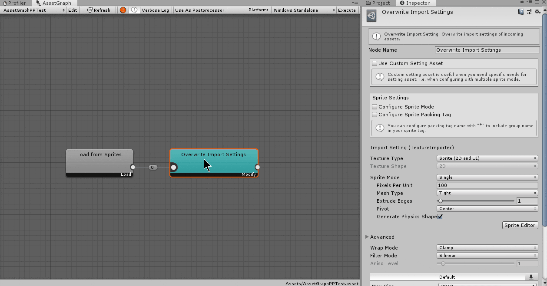Enable Configure Sprite Mode checkbox
Viewport: 547px width, 286px height.
click(x=375, y=107)
